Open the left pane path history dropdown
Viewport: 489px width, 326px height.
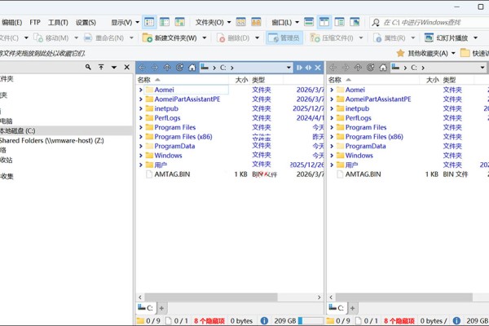coord(289,68)
